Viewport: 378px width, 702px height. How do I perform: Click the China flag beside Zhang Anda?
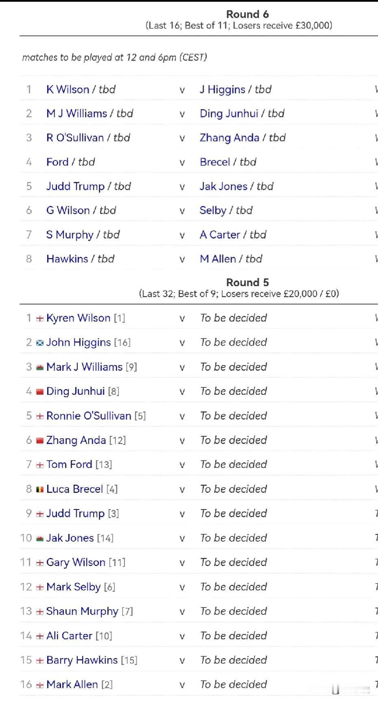[40, 441]
